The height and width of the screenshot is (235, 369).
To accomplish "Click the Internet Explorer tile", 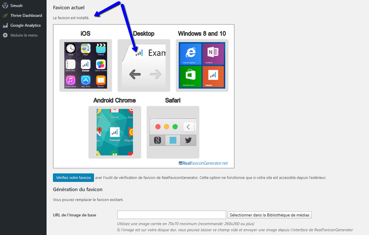I will 191,54.
